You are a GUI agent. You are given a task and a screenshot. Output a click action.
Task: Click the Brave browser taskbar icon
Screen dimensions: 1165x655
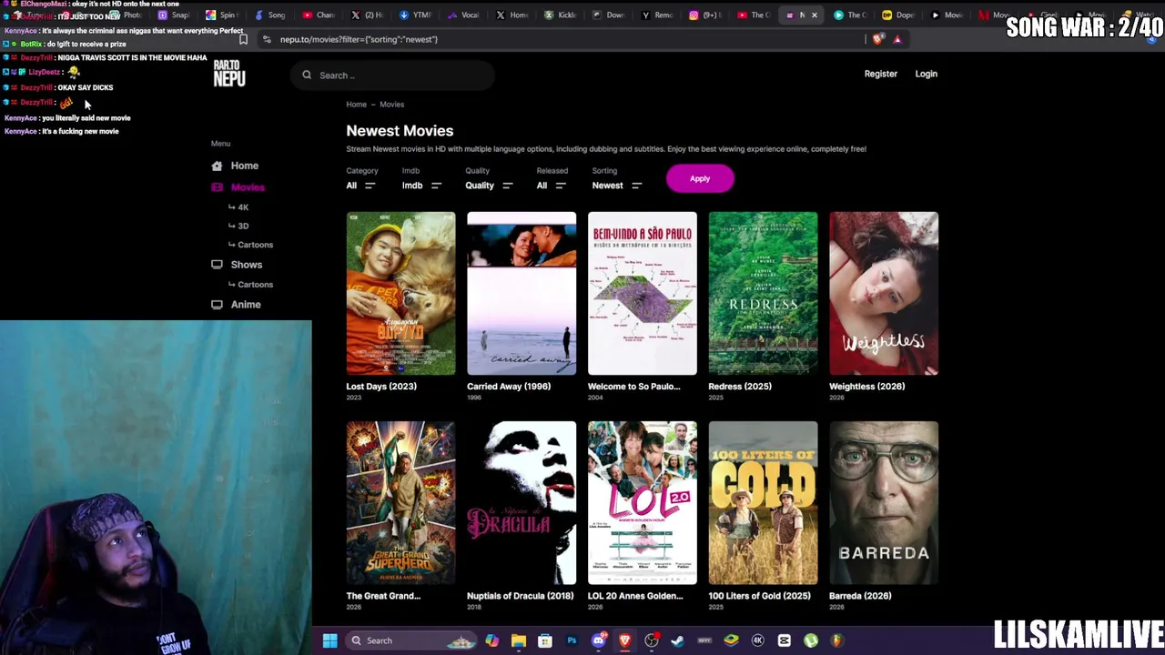pyautogui.click(x=624, y=640)
